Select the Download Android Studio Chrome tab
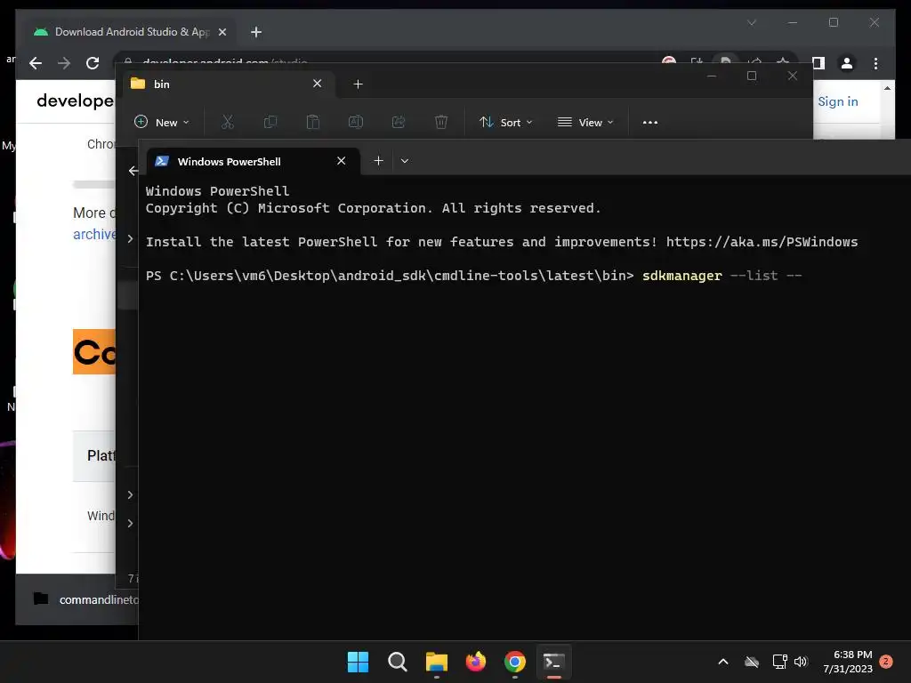911x683 pixels. (131, 32)
